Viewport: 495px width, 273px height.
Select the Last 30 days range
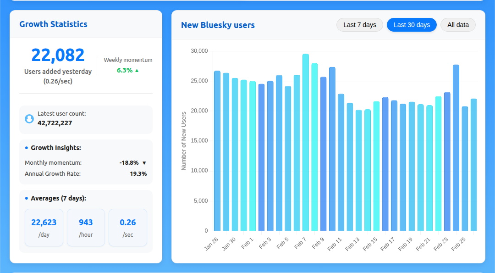click(412, 25)
